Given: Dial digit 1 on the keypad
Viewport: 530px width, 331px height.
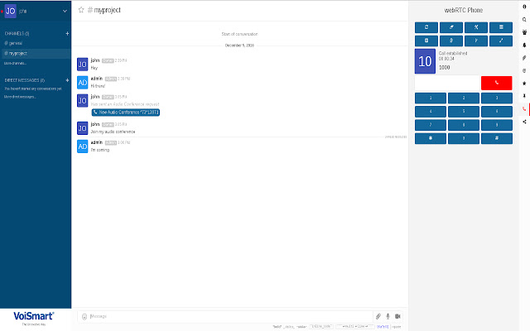Looking at the screenshot, I should click(431, 98).
